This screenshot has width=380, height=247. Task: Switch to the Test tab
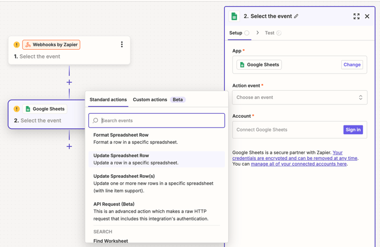(x=273, y=33)
